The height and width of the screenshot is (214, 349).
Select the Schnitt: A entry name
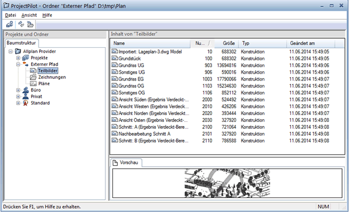[x=154, y=127]
